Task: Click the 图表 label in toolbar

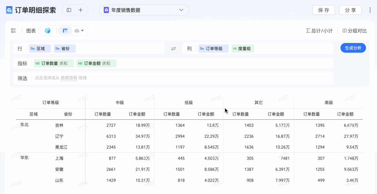Action: tap(31, 31)
